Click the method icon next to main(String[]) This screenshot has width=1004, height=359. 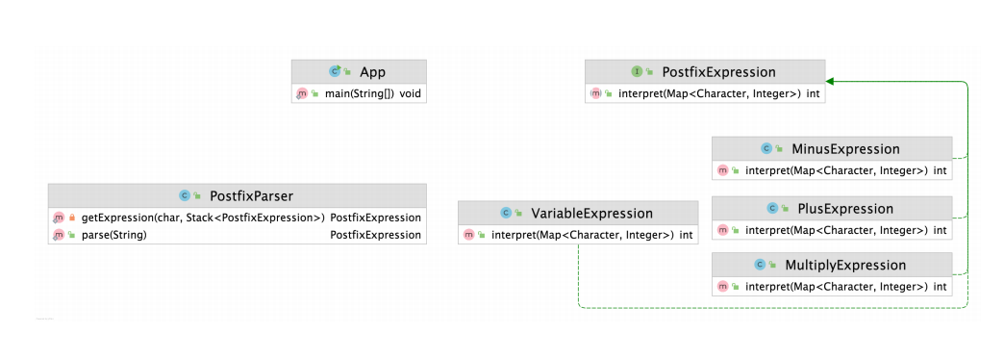302,93
